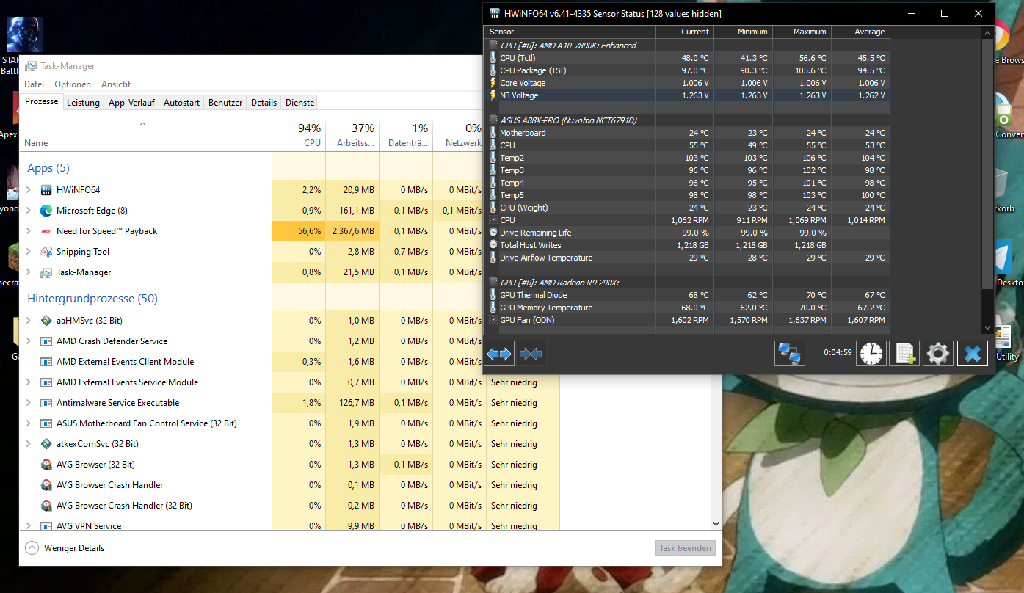
Task: Expand the aaHMSvc (32 Bit) background process
Action: coord(29,321)
